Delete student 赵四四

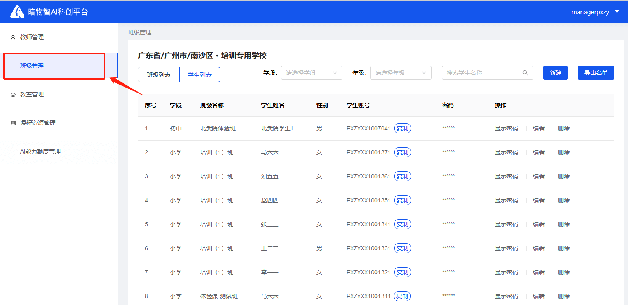pyautogui.click(x=564, y=200)
